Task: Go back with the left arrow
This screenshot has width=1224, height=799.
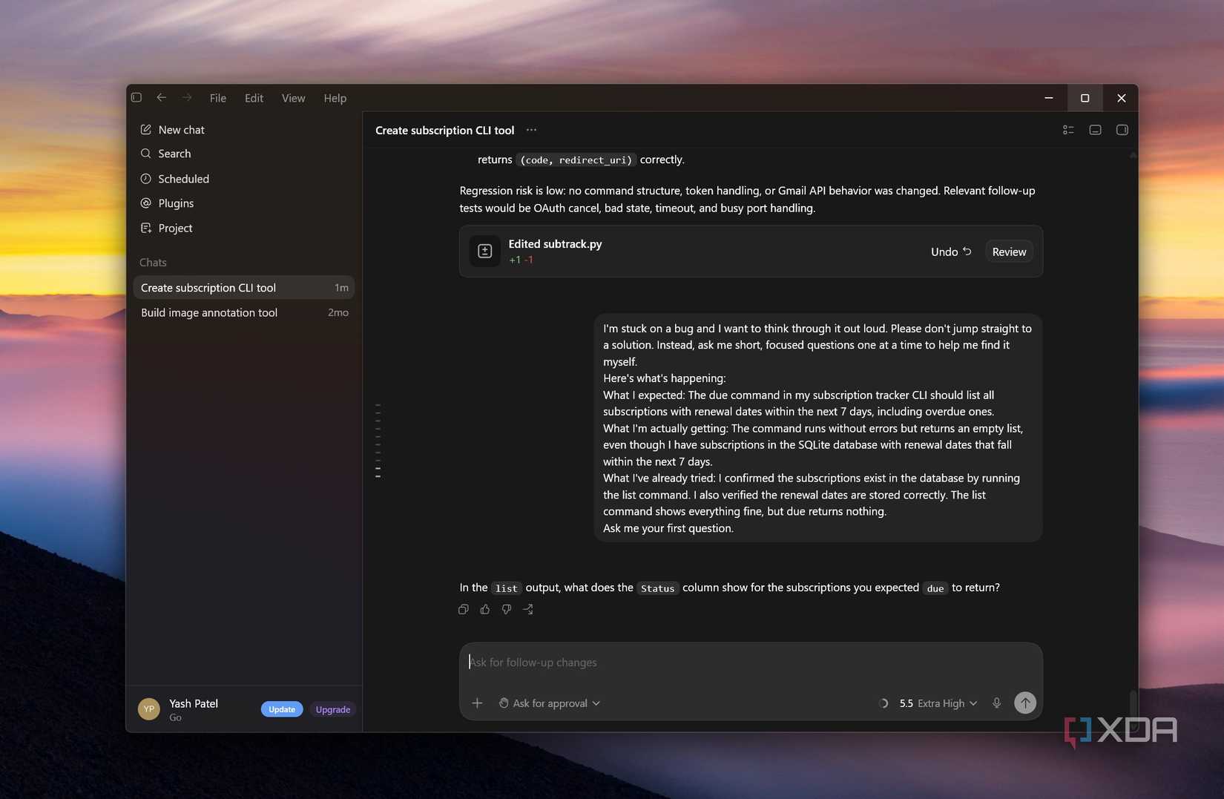Action: [161, 98]
